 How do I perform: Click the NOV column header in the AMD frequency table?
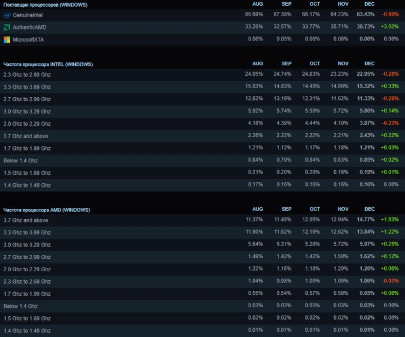click(x=343, y=210)
